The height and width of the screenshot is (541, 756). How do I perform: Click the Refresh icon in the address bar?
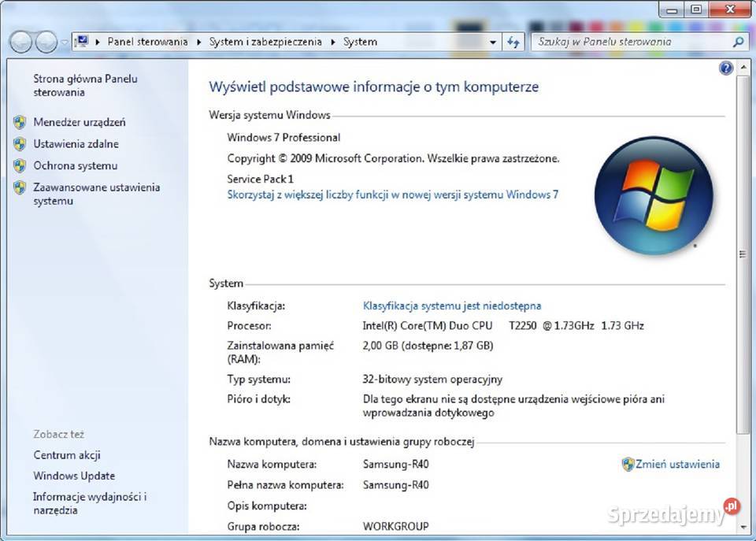[x=513, y=41]
